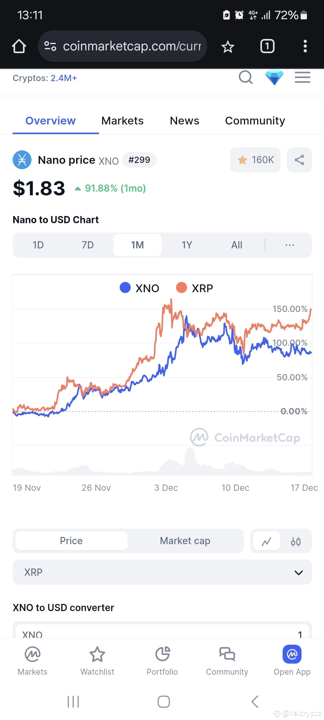Add Nano to watchlist via 160K star button
The image size is (324, 720).
255,160
